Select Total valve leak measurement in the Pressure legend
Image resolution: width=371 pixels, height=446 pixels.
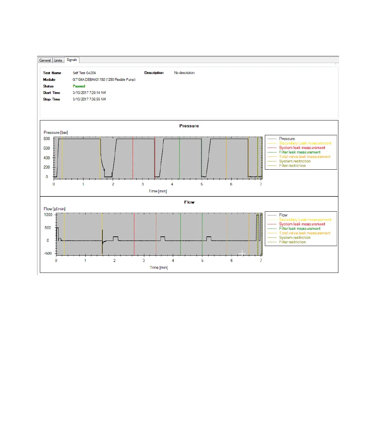[304, 157]
